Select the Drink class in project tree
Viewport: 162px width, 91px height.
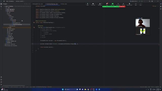tap(14, 21)
